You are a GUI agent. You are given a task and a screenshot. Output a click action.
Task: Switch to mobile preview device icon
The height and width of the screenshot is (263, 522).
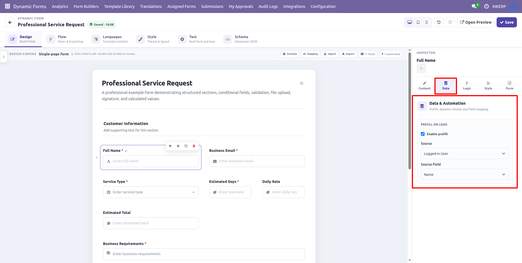(x=427, y=22)
